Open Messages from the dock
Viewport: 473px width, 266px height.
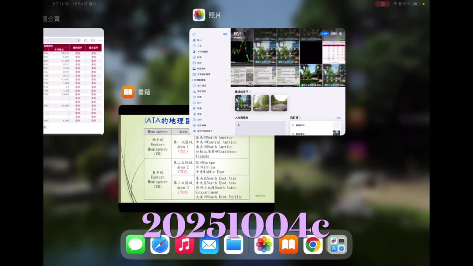[x=135, y=245]
